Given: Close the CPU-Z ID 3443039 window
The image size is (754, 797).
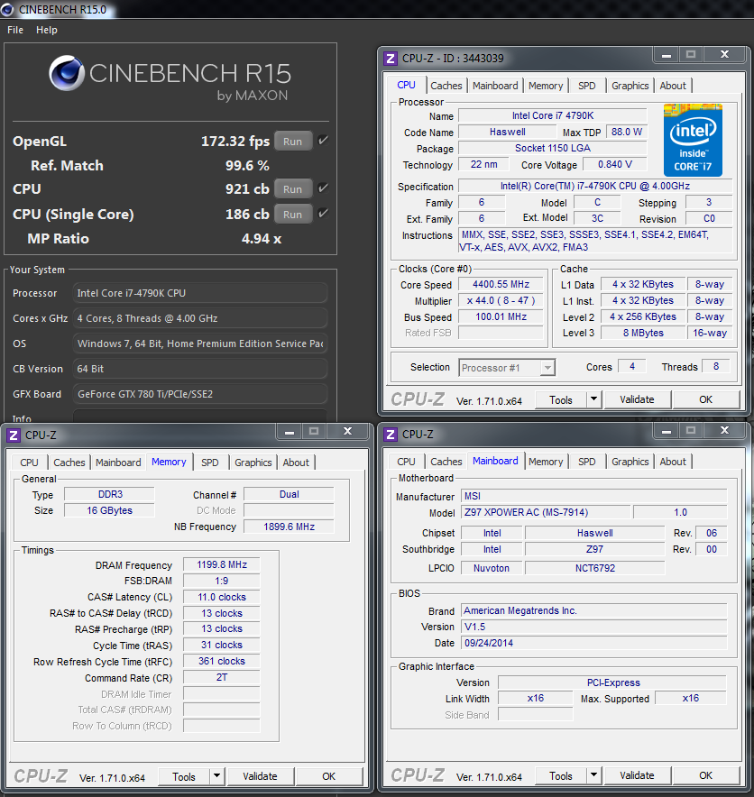Looking at the screenshot, I should click(x=725, y=55).
